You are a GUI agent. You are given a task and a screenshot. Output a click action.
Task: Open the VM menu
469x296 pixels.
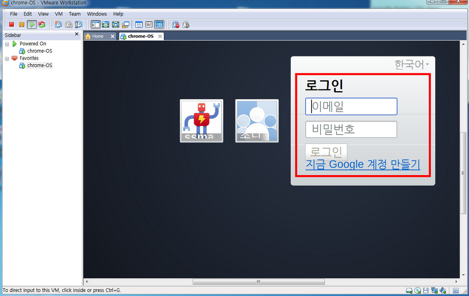click(59, 14)
